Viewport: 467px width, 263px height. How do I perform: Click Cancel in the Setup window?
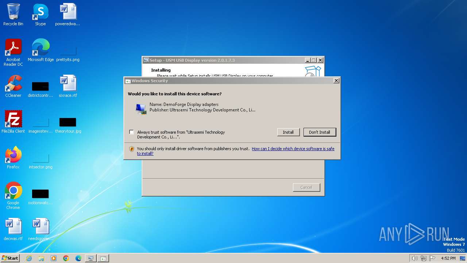coord(306,187)
